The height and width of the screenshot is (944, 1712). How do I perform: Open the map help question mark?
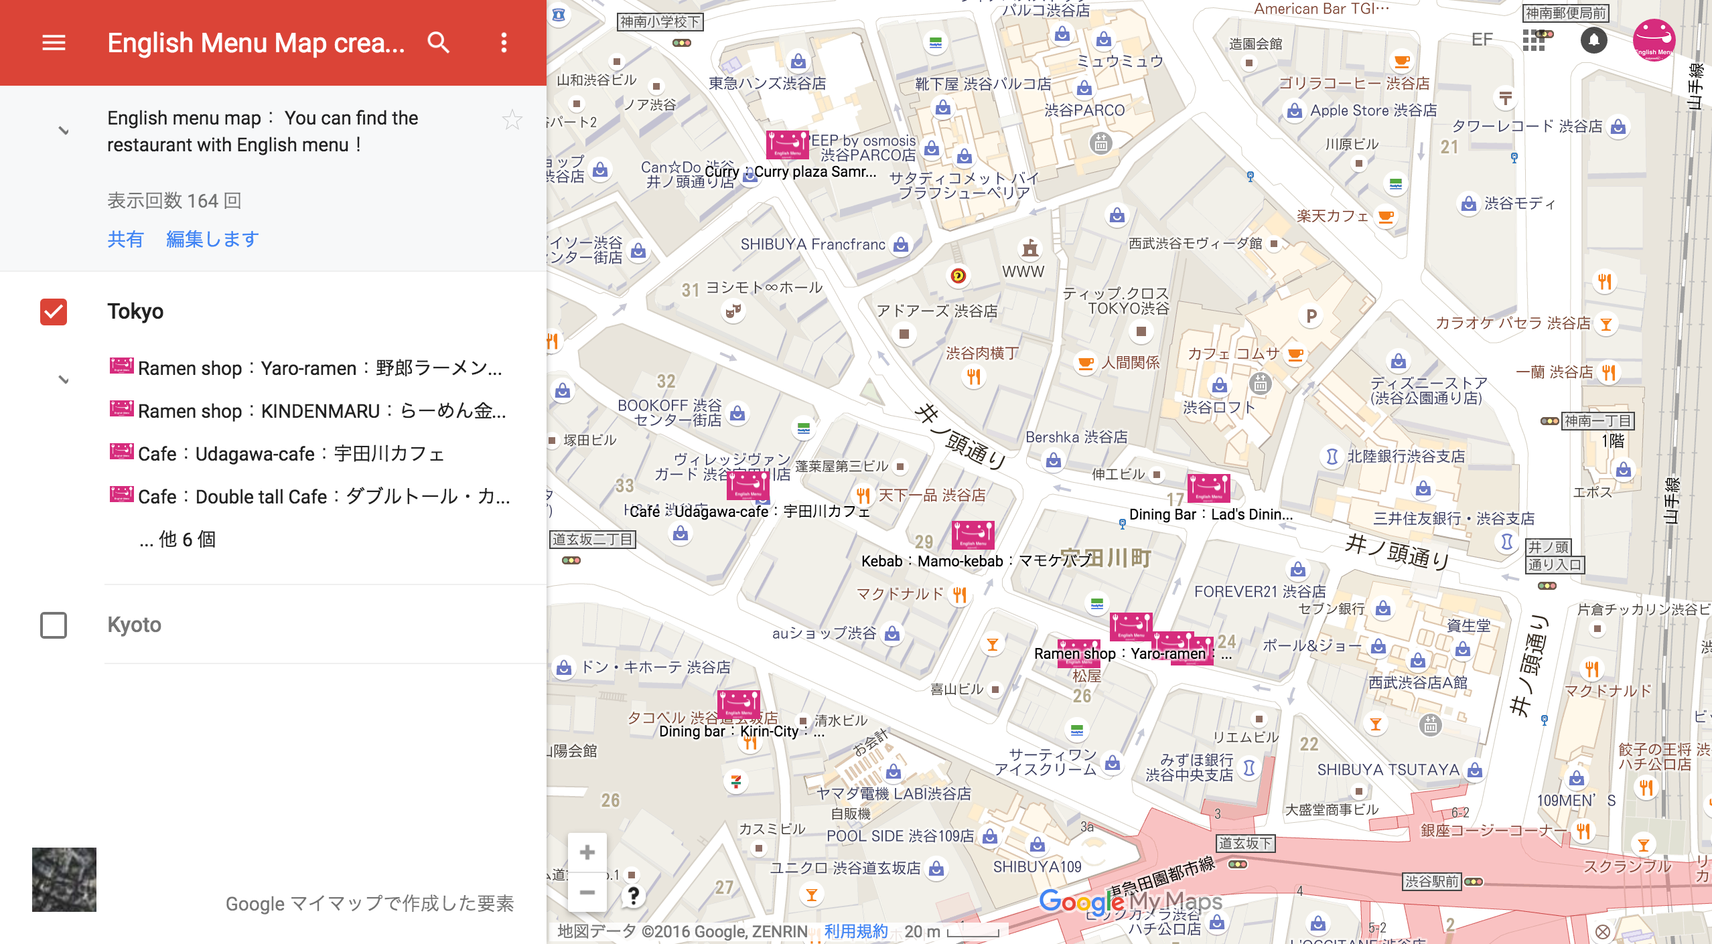(x=633, y=895)
